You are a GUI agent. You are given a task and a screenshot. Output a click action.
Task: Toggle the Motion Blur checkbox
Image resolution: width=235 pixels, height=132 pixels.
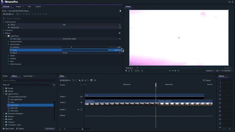(120, 27)
